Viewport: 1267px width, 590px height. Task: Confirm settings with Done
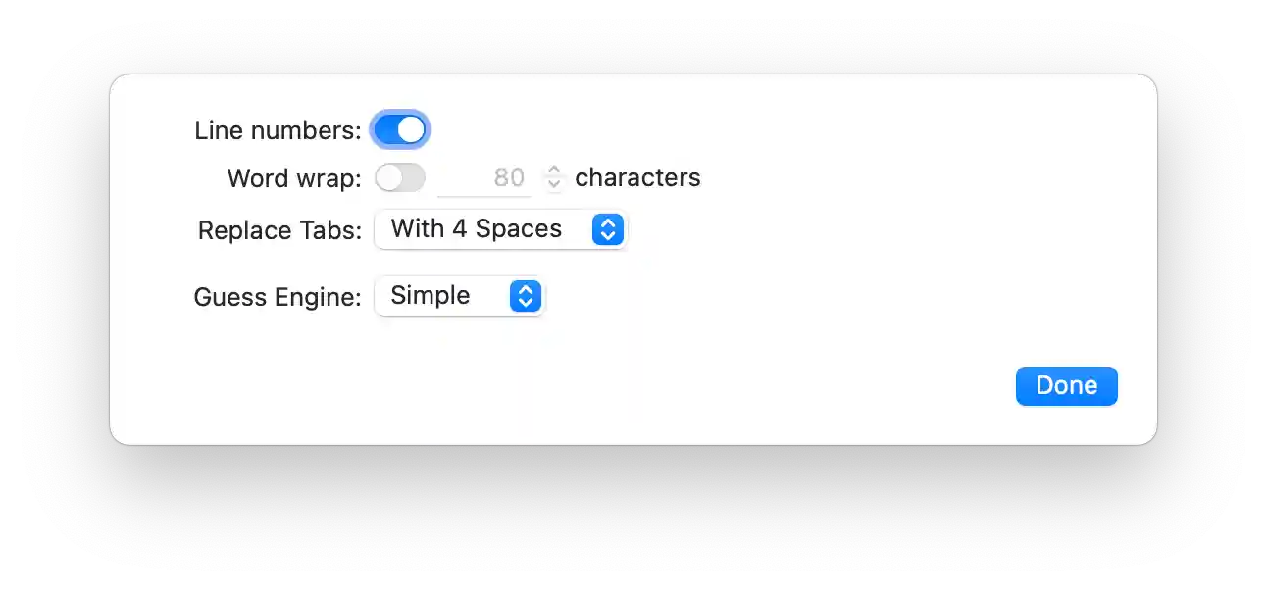pos(1066,385)
